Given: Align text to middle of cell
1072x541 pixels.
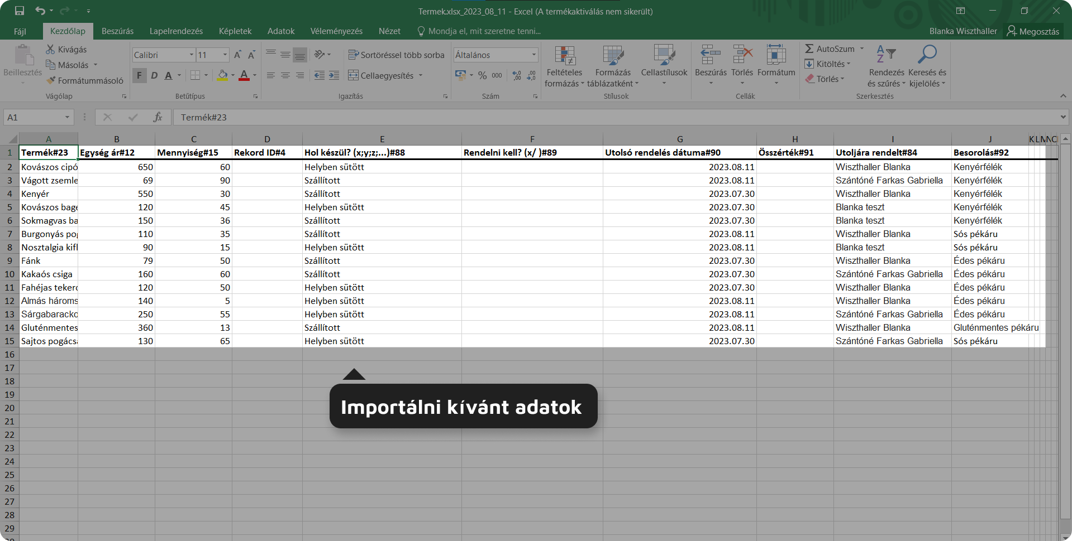Looking at the screenshot, I should click(x=285, y=55).
